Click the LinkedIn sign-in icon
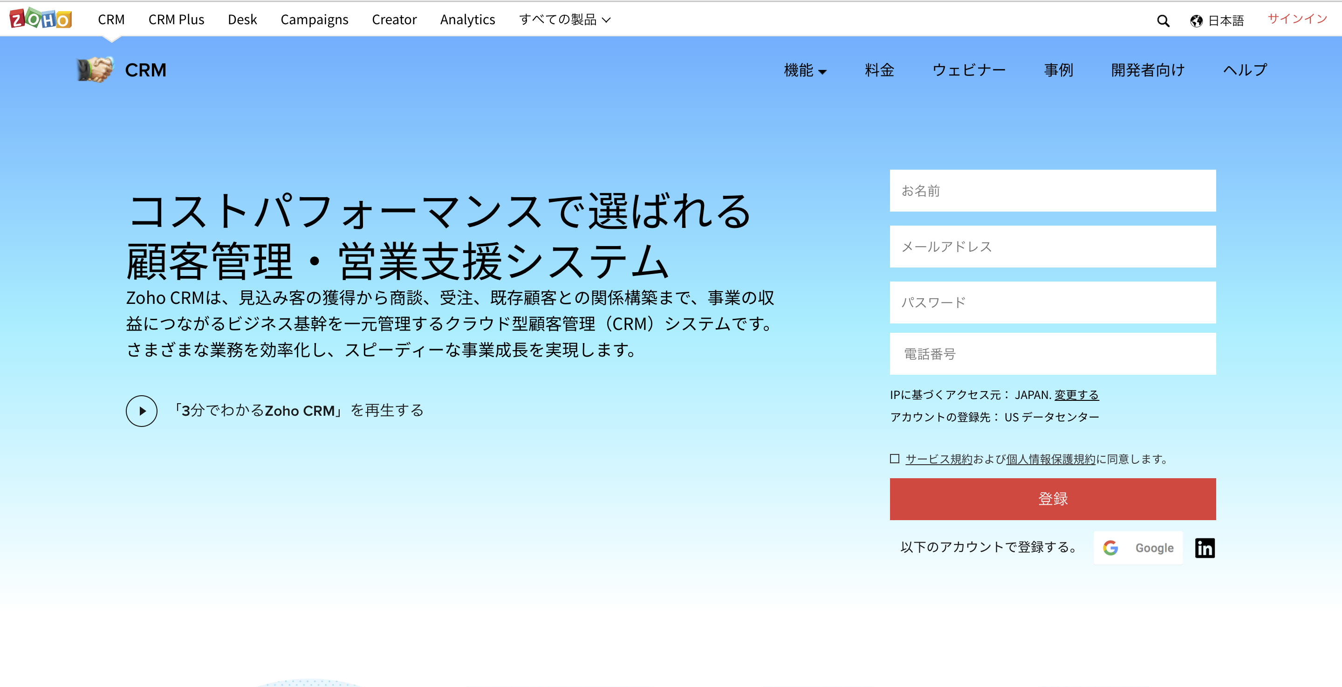Viewport: 1342px width, 687px height. [1207, 547]
